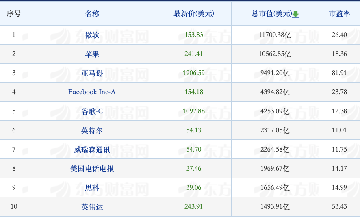Click P/E ratio 12.38
The height and width of the screenshot is (217, 360).
coord(339,111)
